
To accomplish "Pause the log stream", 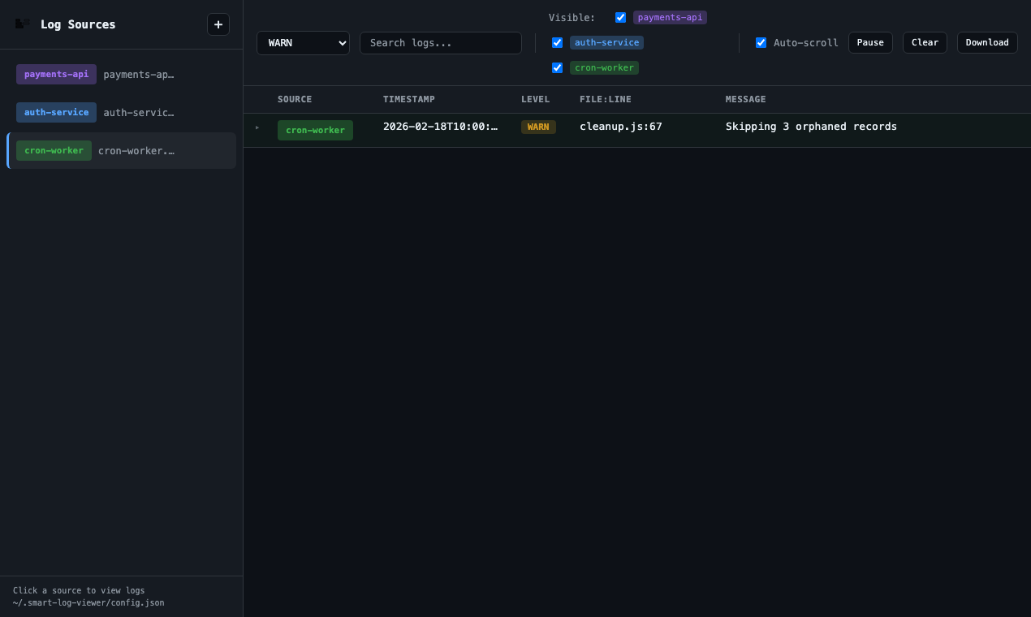I will pos(870,42).
